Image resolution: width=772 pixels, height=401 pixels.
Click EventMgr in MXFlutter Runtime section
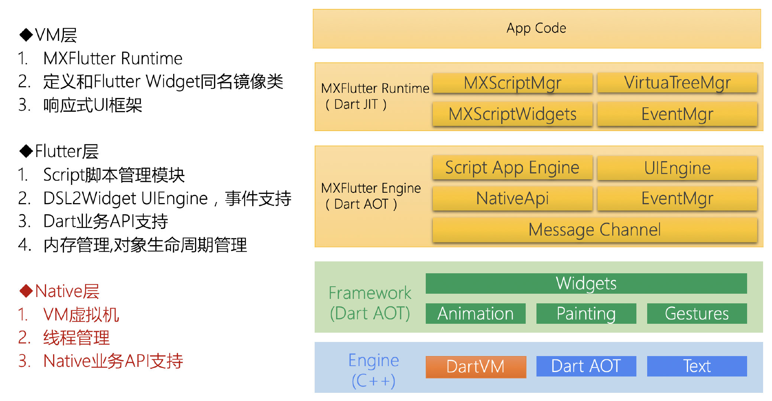pyautogui.click(x=677, y=114)
